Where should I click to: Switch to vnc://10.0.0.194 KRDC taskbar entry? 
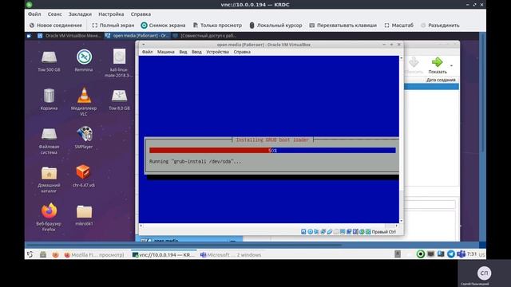pyautogui.click(x=163, y=255)
